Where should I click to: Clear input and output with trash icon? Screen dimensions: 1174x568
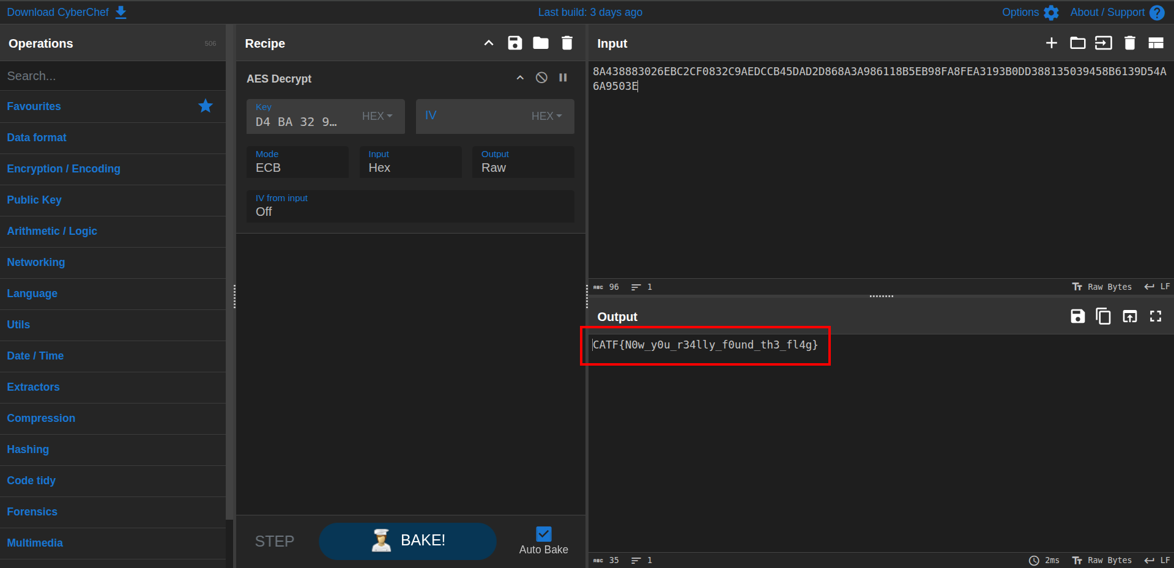(x=1130, y=43)
